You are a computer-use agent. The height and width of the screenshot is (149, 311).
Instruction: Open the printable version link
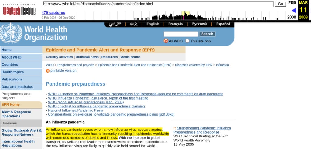pyautogui.click(x=63, y=70)
